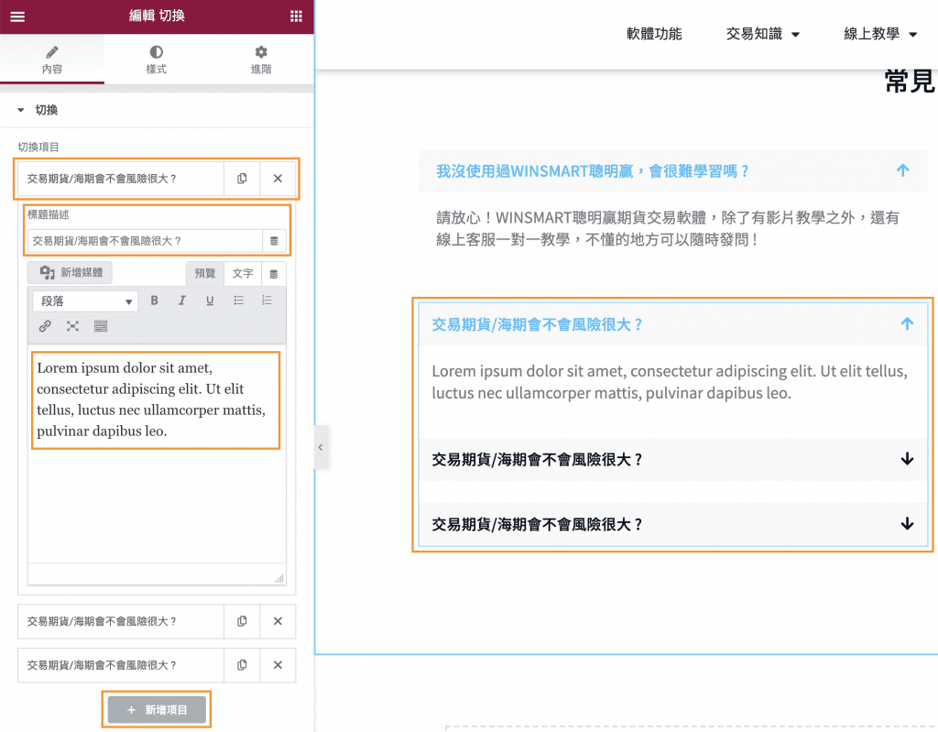The height and width of the screenshot is (732, 938).
Task: Select the insert link icon in editor
Action: [47, 325]
